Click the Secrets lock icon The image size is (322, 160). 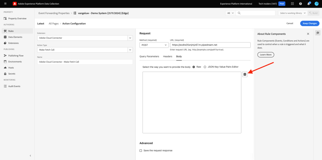tap(5, 74)
